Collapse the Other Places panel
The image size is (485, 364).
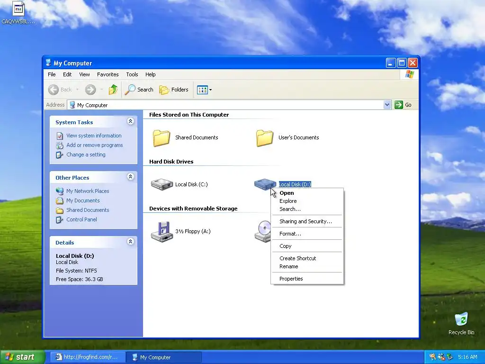[x=131, y=177]
